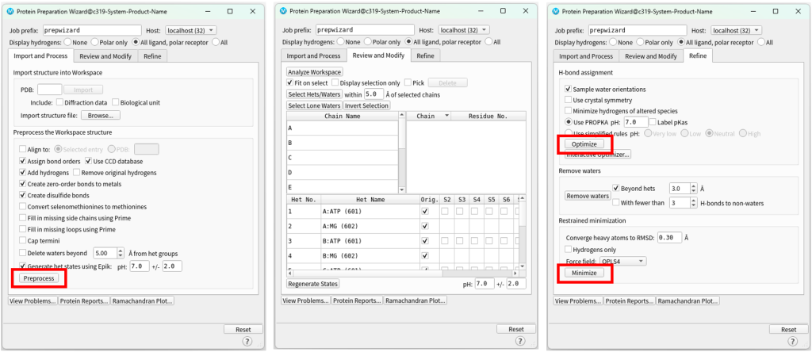This screenshot has width=812, height=352.
Task: Toggle the Assign bond orders checkbox
Action: [23, 160]
